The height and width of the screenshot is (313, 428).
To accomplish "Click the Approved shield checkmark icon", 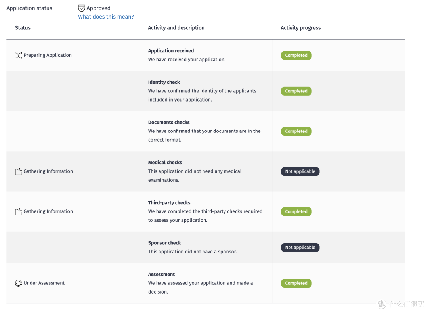I will 81,8.
